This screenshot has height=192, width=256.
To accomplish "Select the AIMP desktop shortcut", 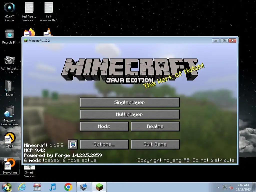I will click(x=10, y=140).
